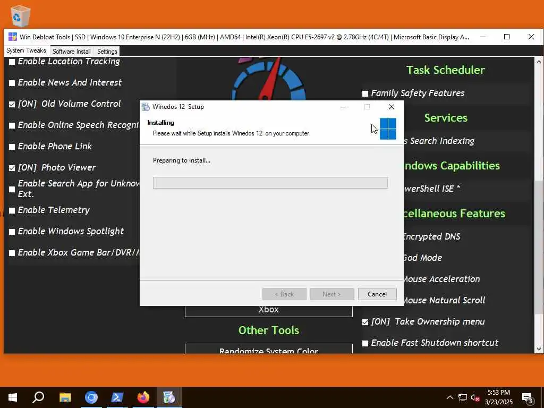Click the Services heading
Viewport: 544px width, 408px height.
click(x=446, y=118)
